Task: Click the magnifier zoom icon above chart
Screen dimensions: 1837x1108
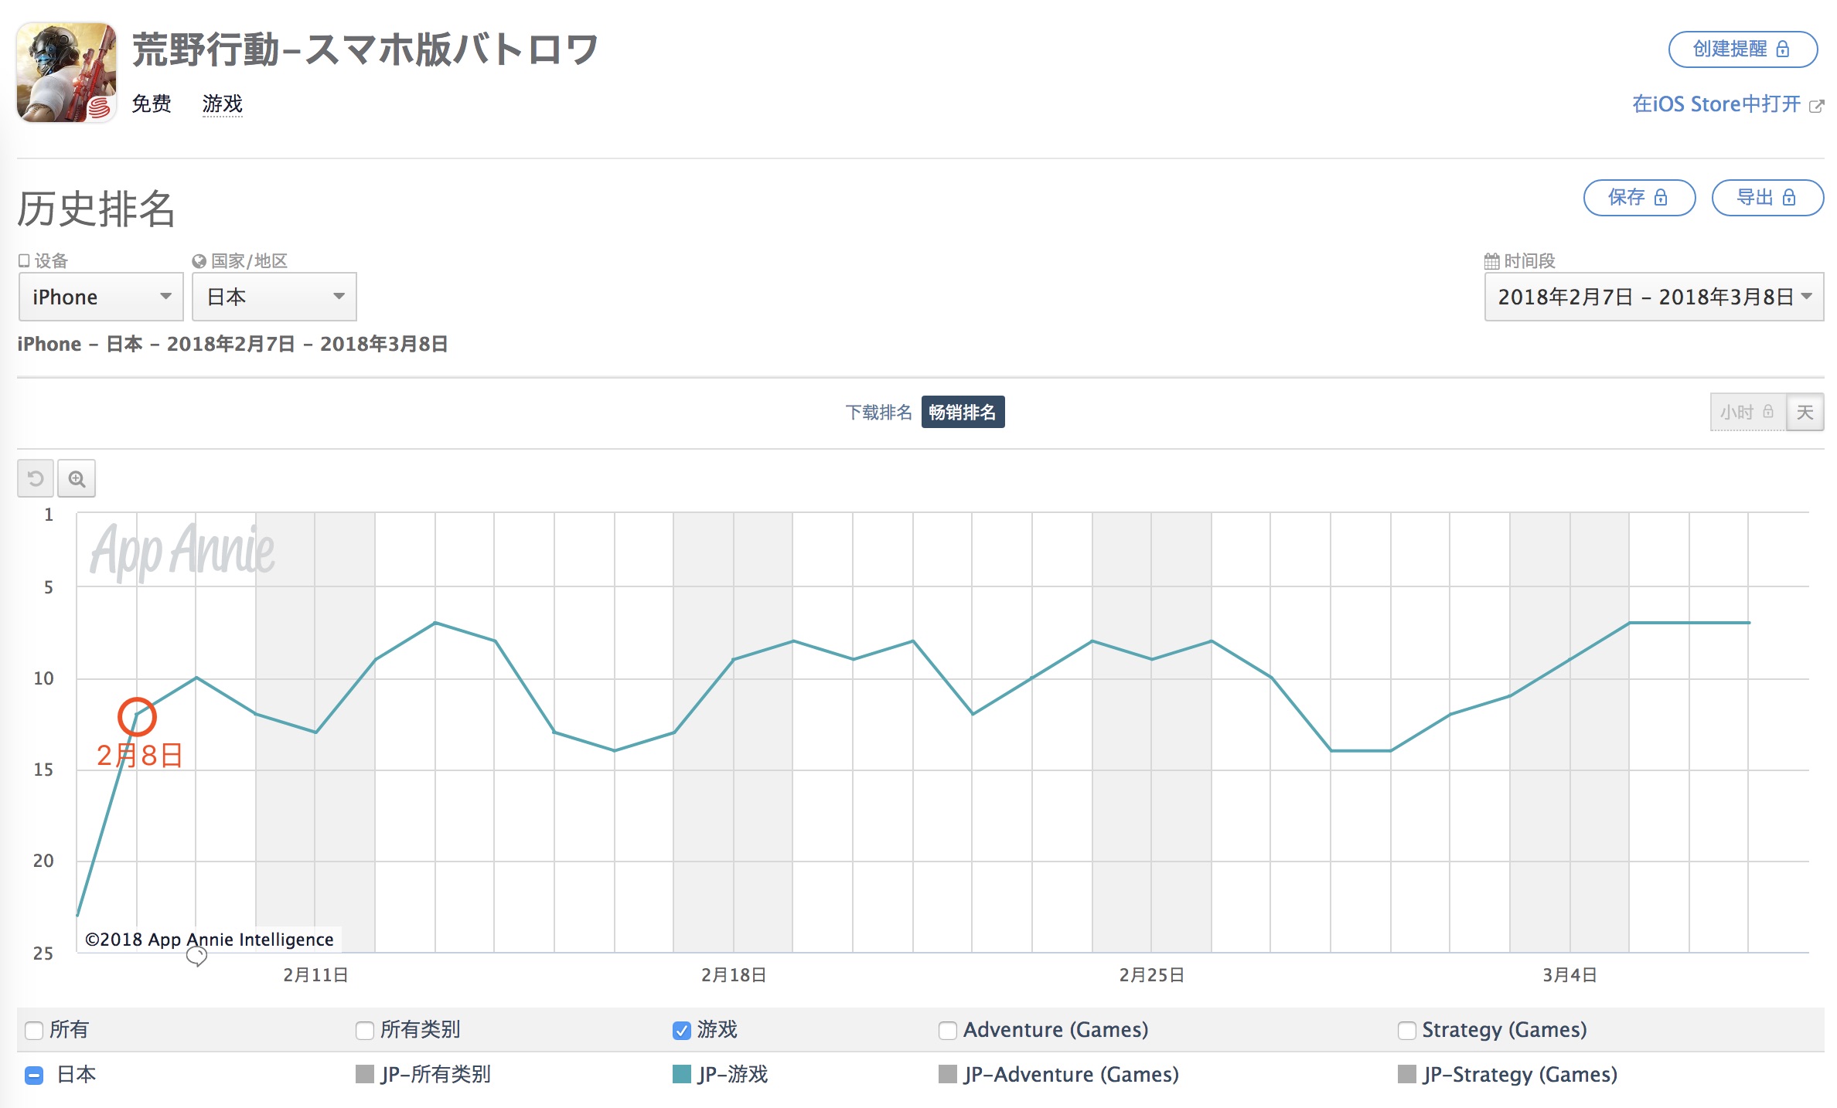Action: tap(77, 479)
